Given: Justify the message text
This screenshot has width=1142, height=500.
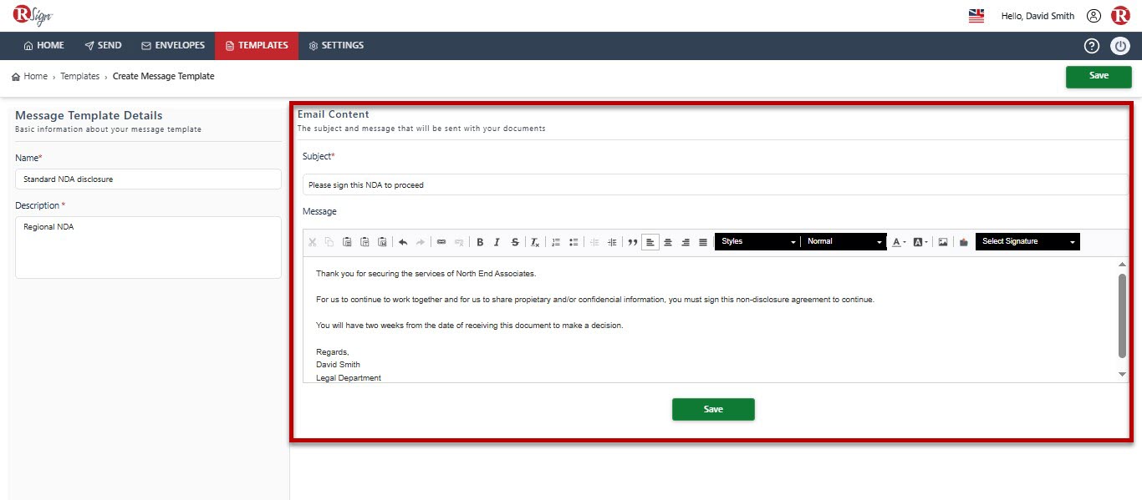Looking at the screenshot, I should click(x=703, y=242).
